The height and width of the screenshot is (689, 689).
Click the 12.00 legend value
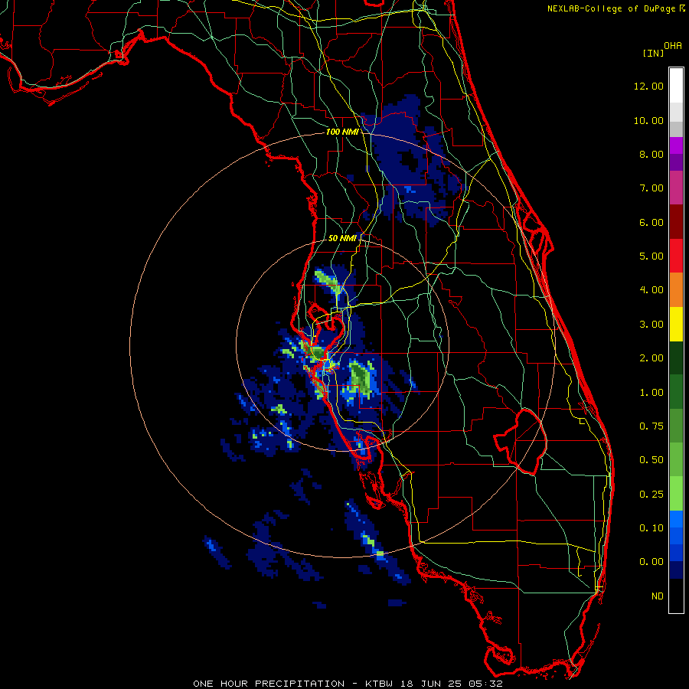(648, 86)
